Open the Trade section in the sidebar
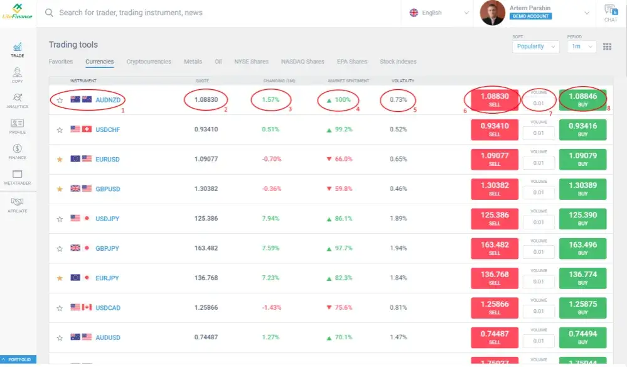The height and width of the screenshot is (367, 627). (x=17, y=49)
